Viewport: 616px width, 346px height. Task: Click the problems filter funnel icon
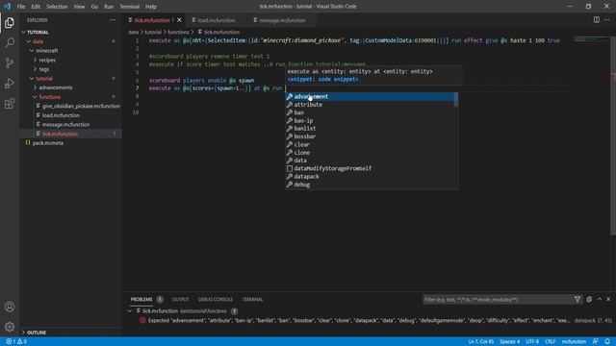click(x=577, y=299)
